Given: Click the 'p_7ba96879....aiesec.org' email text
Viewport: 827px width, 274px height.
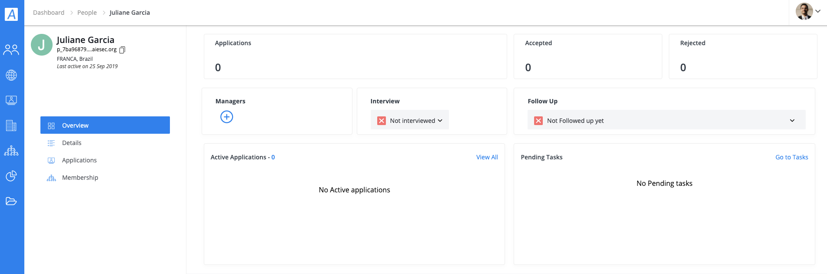Looking at the screenshot, I should point(87,50).
